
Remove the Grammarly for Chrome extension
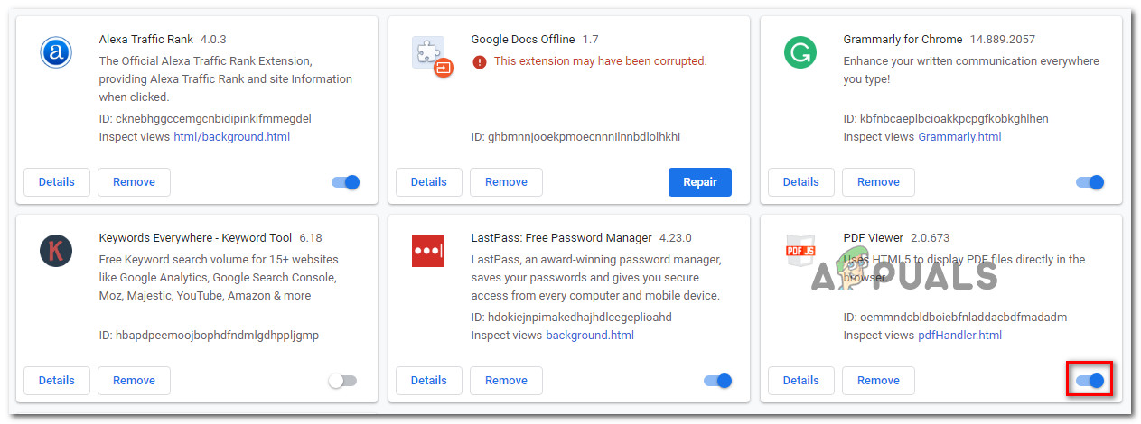878,182
